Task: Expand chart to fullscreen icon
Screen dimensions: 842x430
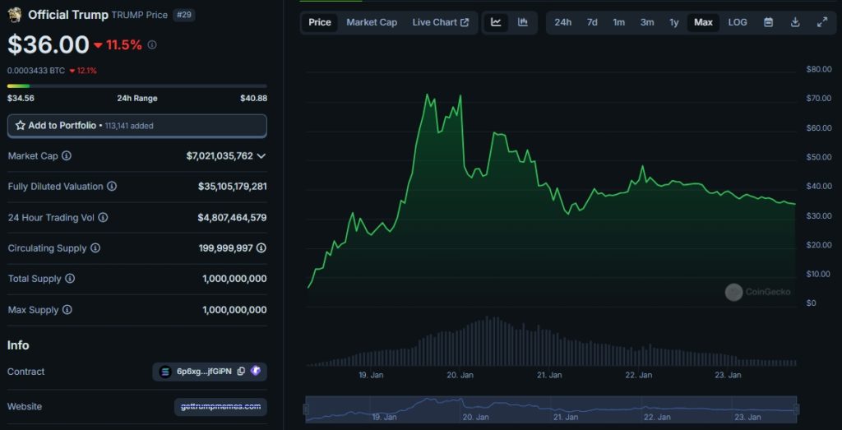Action: (x=822, y=22)
